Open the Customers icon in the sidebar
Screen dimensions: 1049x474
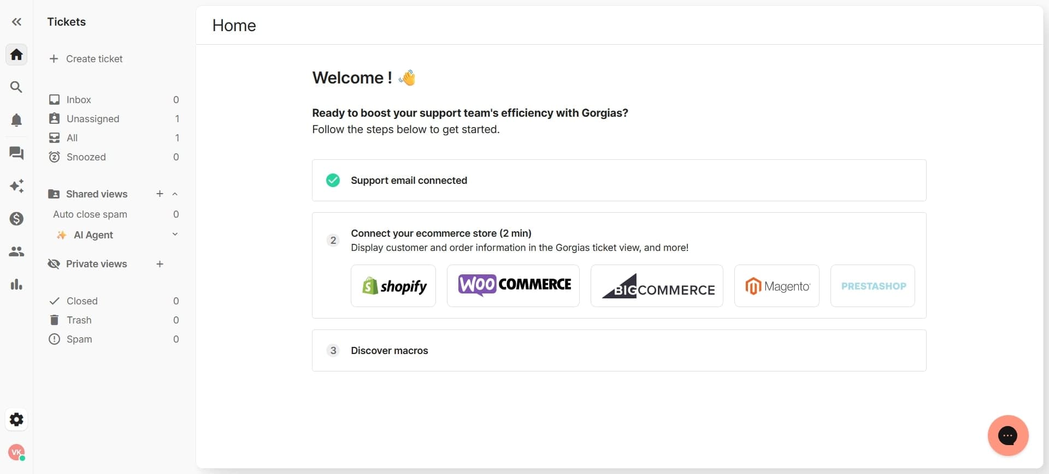tap(16, 251)
